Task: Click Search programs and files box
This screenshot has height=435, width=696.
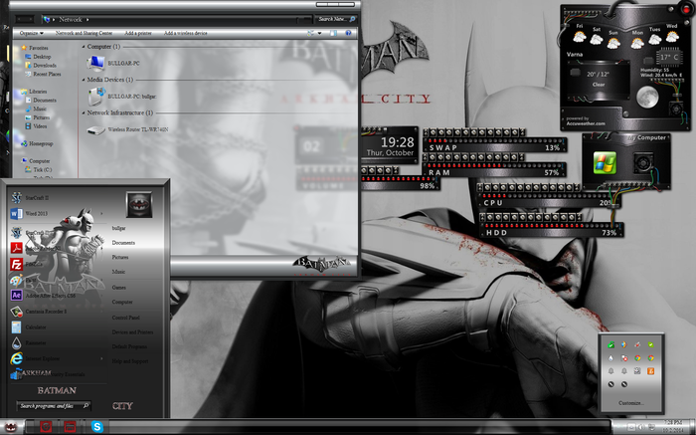Action: point(54,406)
